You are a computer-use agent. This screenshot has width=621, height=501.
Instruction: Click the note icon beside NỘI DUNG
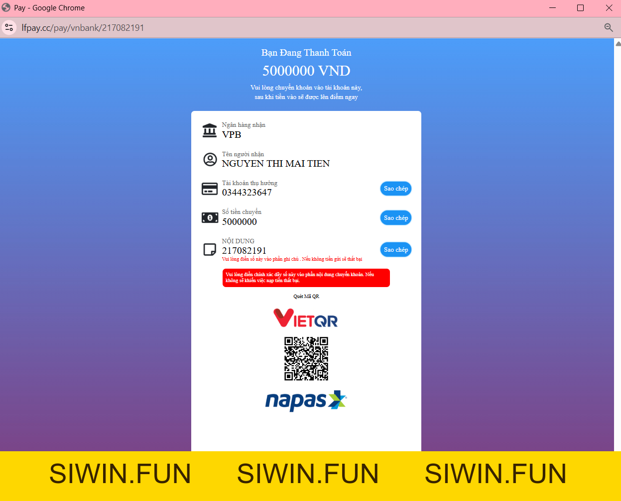tap(210, 249)
